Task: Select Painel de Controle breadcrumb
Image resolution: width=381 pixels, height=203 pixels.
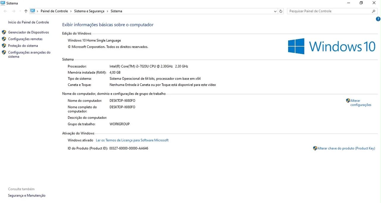Action: coord(54,11)
